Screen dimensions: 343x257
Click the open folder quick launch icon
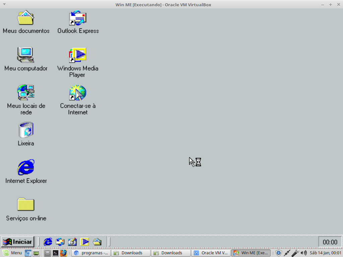97,242
